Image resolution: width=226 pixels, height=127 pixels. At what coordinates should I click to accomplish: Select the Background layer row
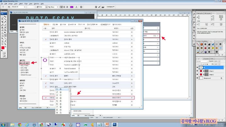(x=210, y=78)
